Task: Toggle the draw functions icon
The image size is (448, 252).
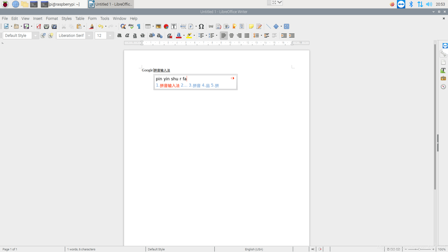Action: tap(286, 26)
